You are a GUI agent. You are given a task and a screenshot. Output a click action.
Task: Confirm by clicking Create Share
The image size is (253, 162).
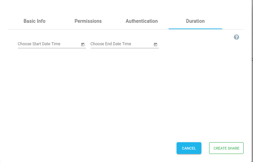coord(226,148)
